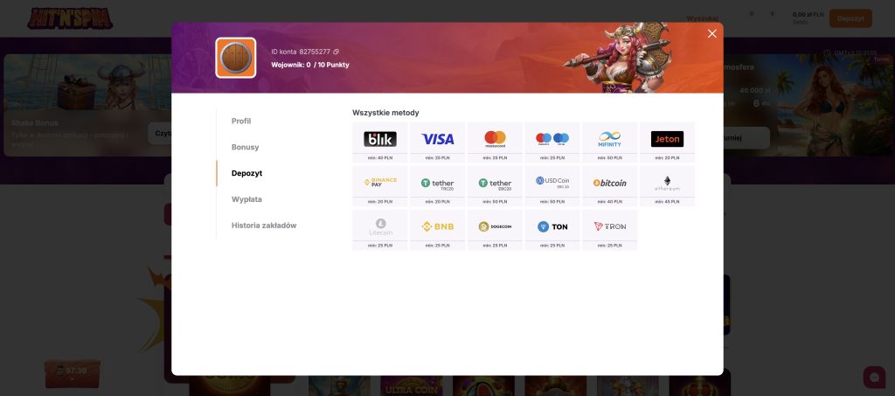Open the live chat support widget
Screen dimensions: 895x396
click(874, 377)
